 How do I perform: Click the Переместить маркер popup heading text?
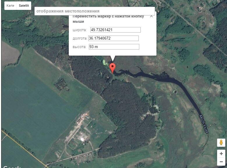[x=108, y=19]
